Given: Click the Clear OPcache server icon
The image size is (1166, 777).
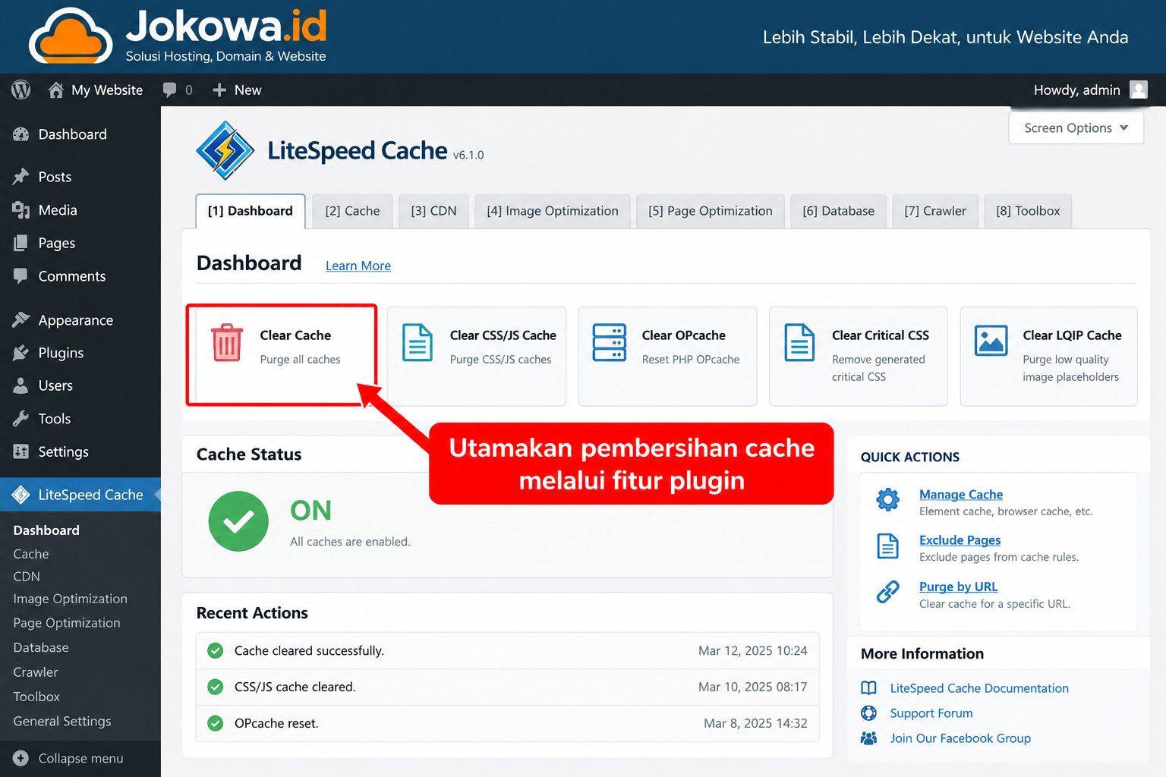Looking at the screenshot, I should point(609,343).
